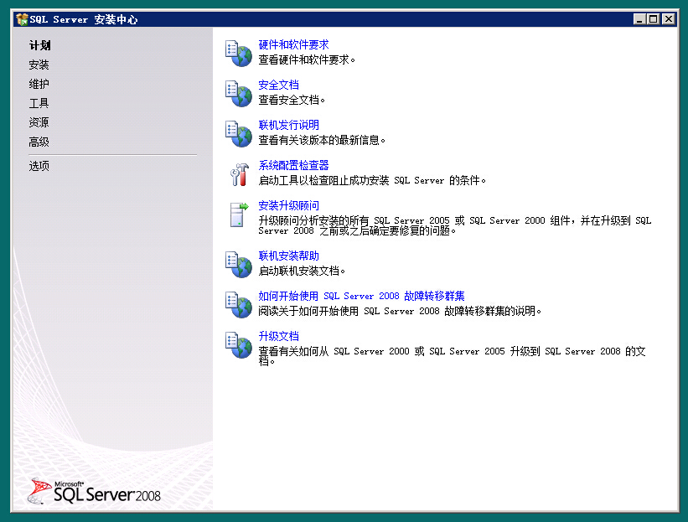Click the description text 查看硬件和软件要求。
The width and height of the screenshot is (688, 522).
(x=307, y=59)
